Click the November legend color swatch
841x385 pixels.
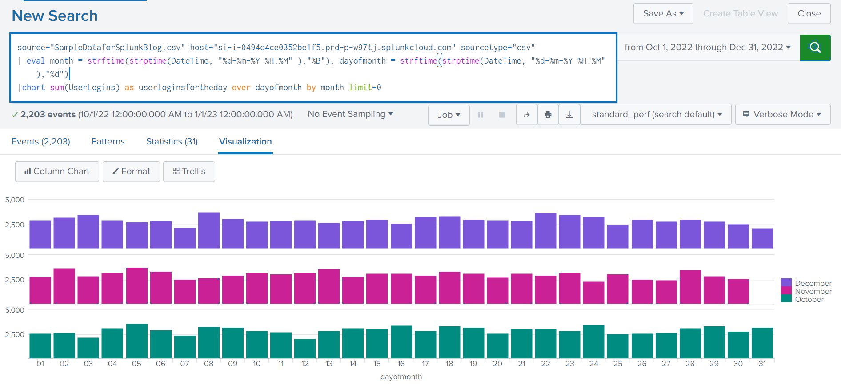point(786,291)
